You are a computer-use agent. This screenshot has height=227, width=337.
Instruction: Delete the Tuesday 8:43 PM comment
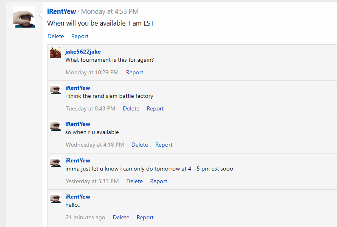131,108
